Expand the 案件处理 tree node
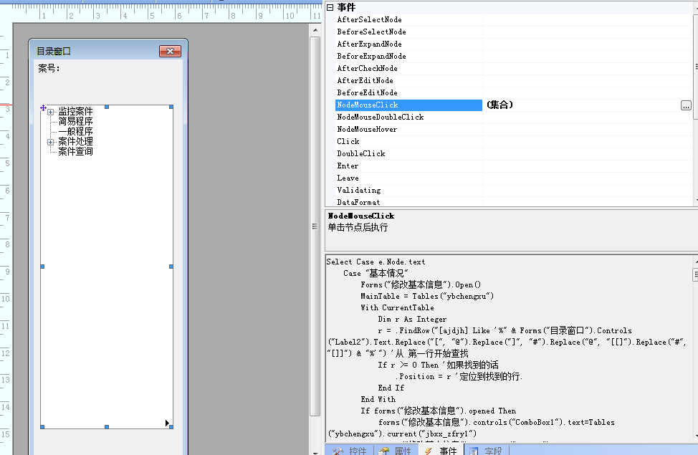The width and height of the screenshot is (698, 455). tap(51, 142)
